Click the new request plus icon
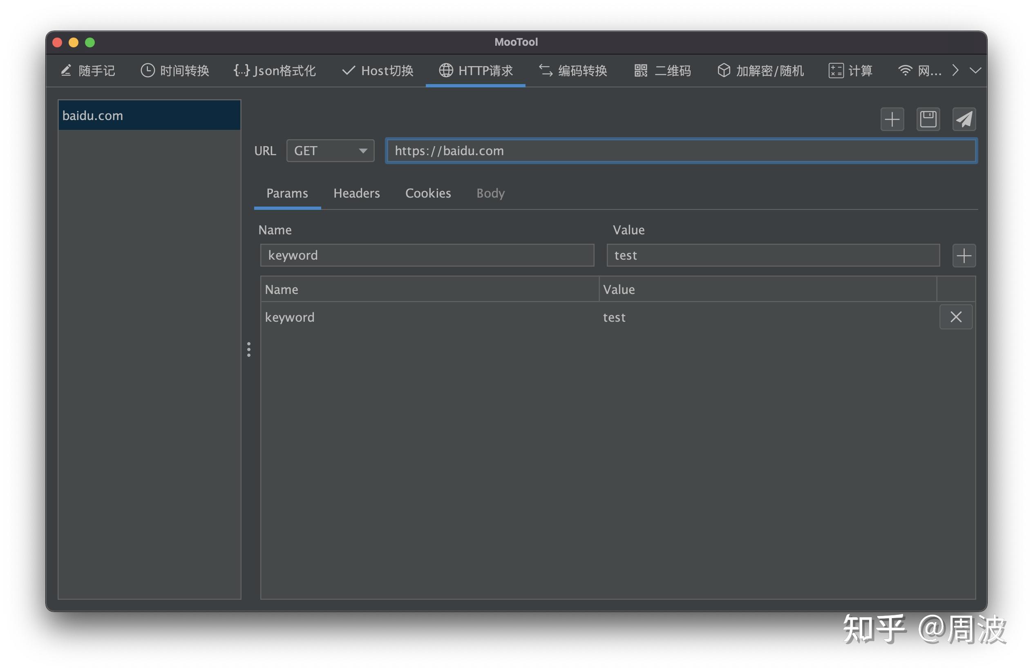The width and height of the screenshot is (1033, 672). click(x=892, y=119)
